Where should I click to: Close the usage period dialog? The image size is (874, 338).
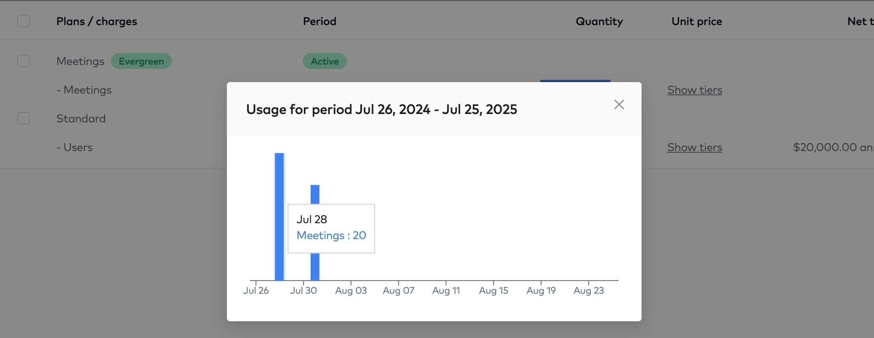(x=619, y=104)
